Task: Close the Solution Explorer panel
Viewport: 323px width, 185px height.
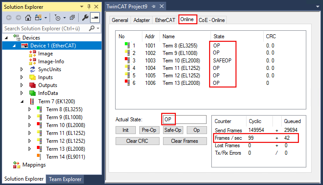Action: coord(96,7)
